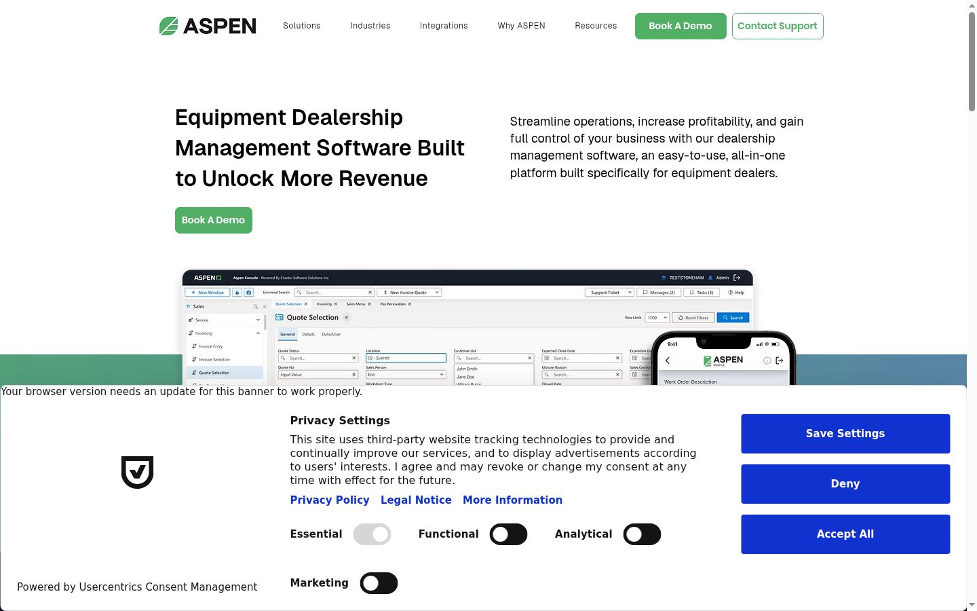Screen dimensions: 977x611
Task: Tap the logout icon on phone mockup
Action: pyautogui.click(x=780, y=360)
